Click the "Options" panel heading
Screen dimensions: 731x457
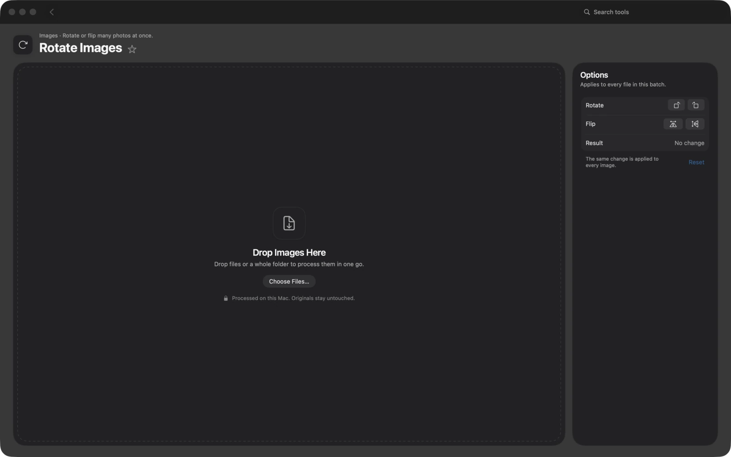(594, 75)
